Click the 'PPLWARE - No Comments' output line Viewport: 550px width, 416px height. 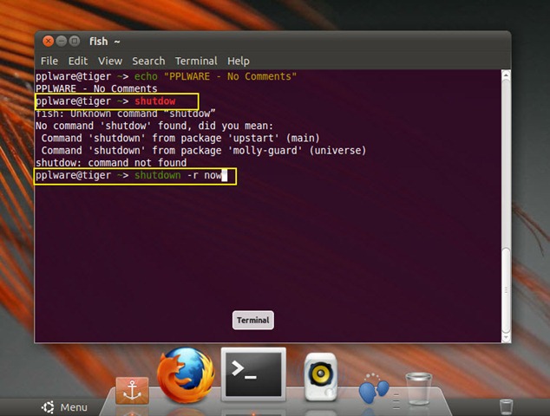[96, 88]
